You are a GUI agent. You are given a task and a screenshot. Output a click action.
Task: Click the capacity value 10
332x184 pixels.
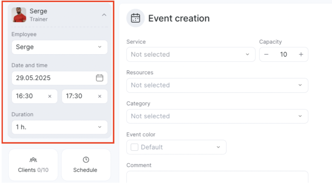(283, 55)
